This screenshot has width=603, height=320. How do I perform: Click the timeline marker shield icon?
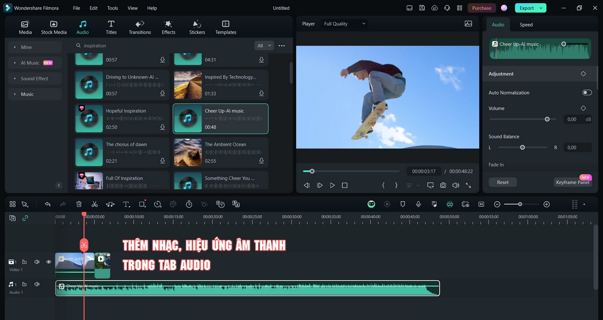coord(403,204)
